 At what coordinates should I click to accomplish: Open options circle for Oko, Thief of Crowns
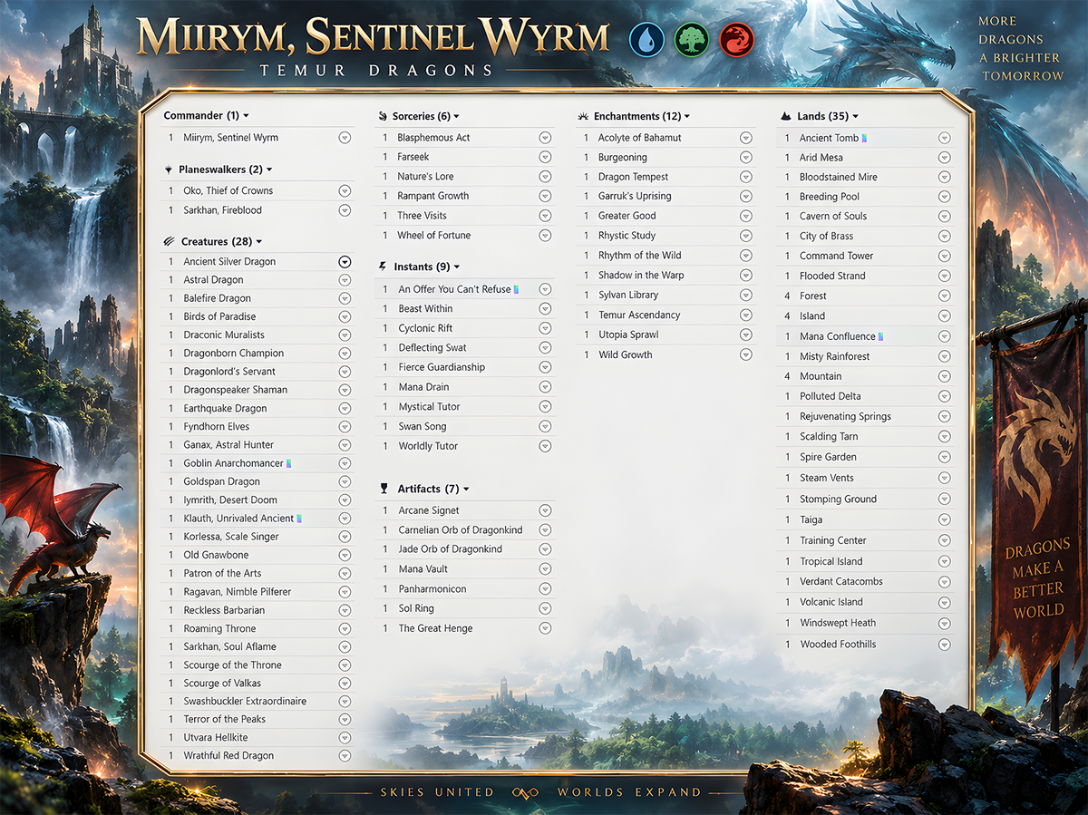click(345, 190)
